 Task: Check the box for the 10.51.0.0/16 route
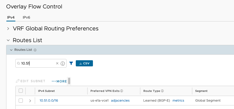(x=21, y=101)
